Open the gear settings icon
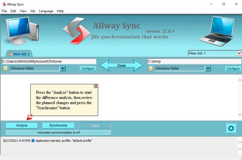This screenshot has width=242, height=160. coord(231,128)
